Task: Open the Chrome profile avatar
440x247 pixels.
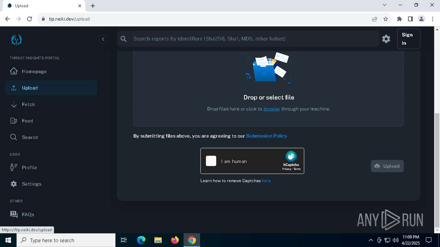Action: click(421, 19)
